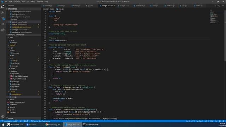Open migrate.go in database folder
The height and width of the screenshot is (127, 226).
[15, 87]
